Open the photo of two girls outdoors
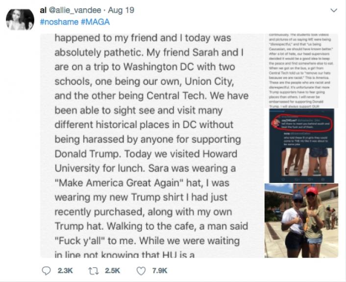The image size is (346, 282). point(301,220)
